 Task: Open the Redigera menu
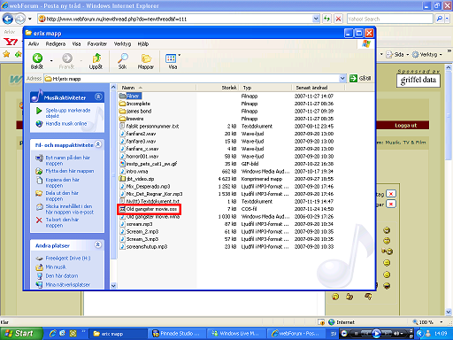[56, 44]
